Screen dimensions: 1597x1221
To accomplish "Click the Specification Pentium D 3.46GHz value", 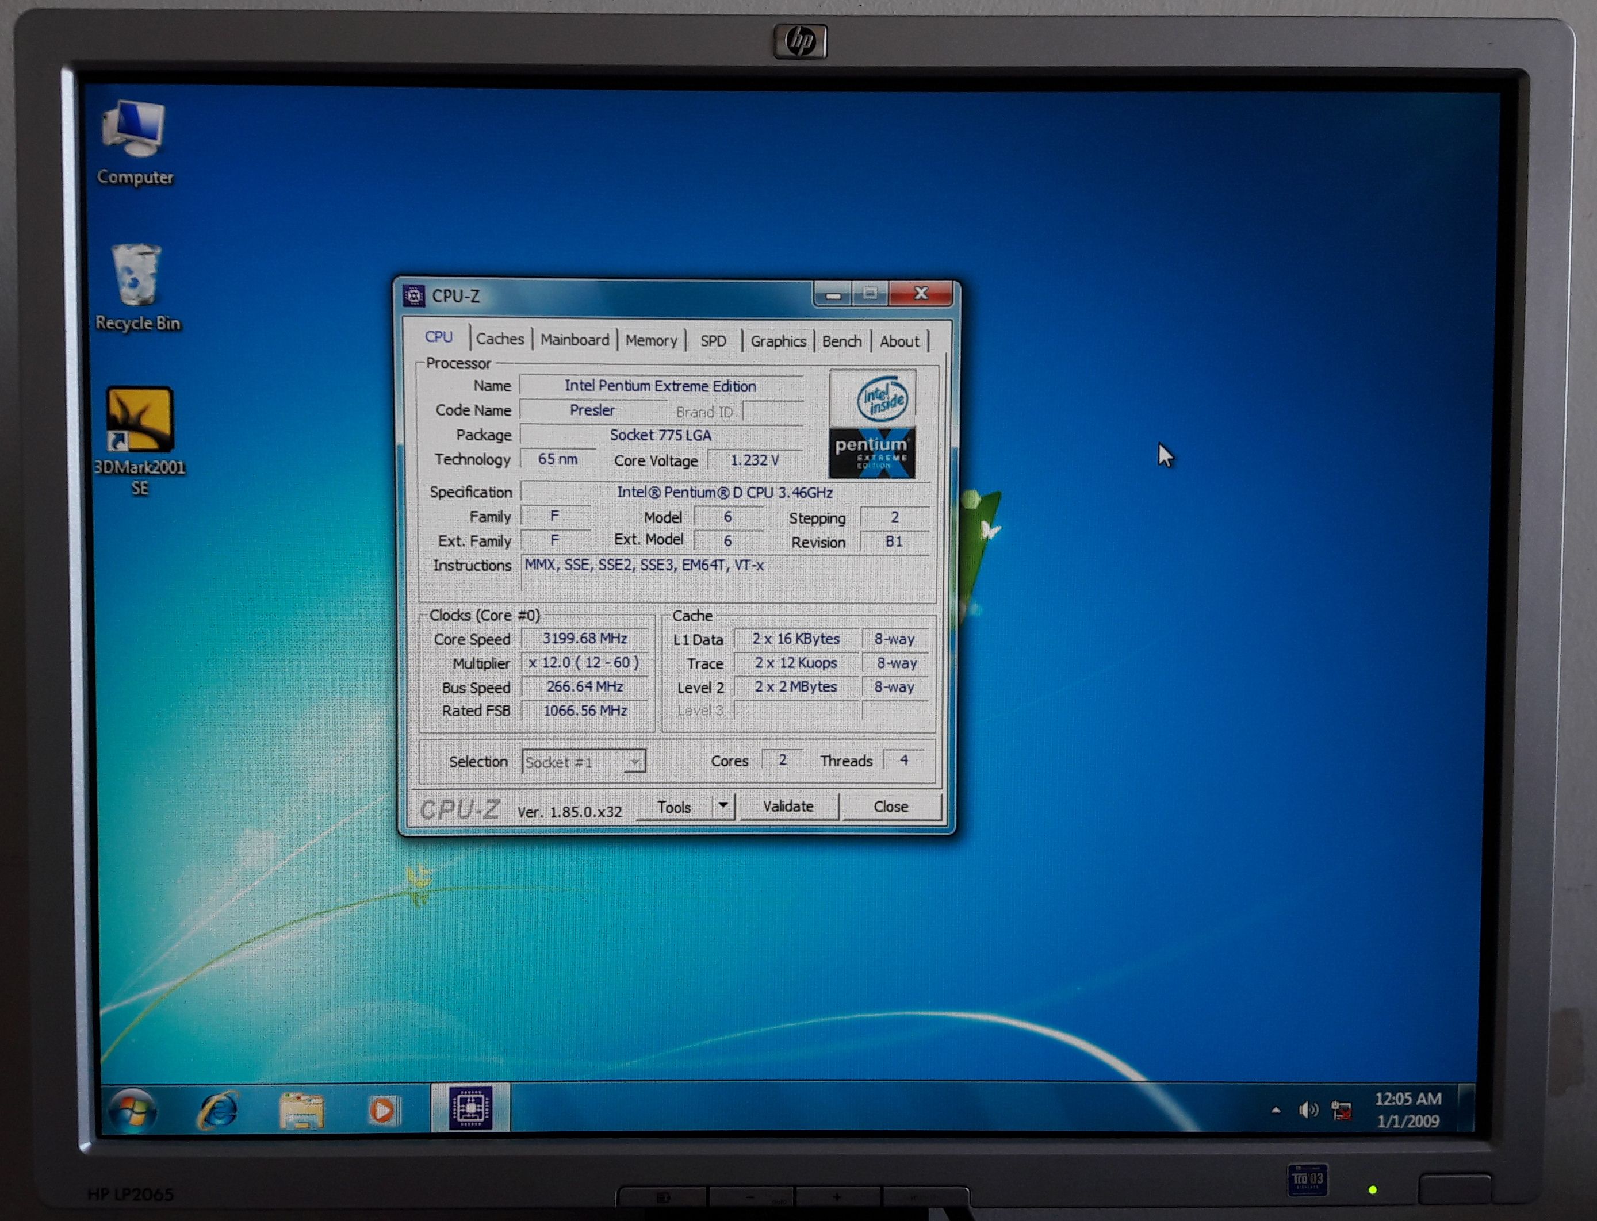I will pyautogui.click(x=725, y=493).
